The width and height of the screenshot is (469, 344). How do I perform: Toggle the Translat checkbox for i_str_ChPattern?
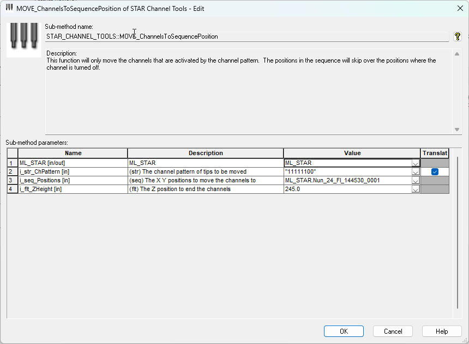pyautogui.click(x=435, y=171)
